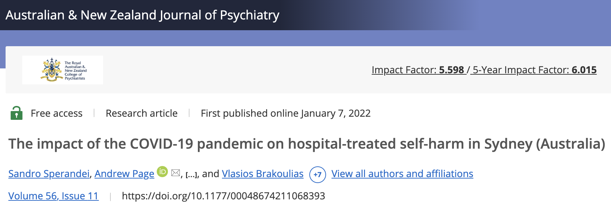Viewport: 611px width, 207px height.
Task: Open Andrew Page author link
Action: click(124, 174)
